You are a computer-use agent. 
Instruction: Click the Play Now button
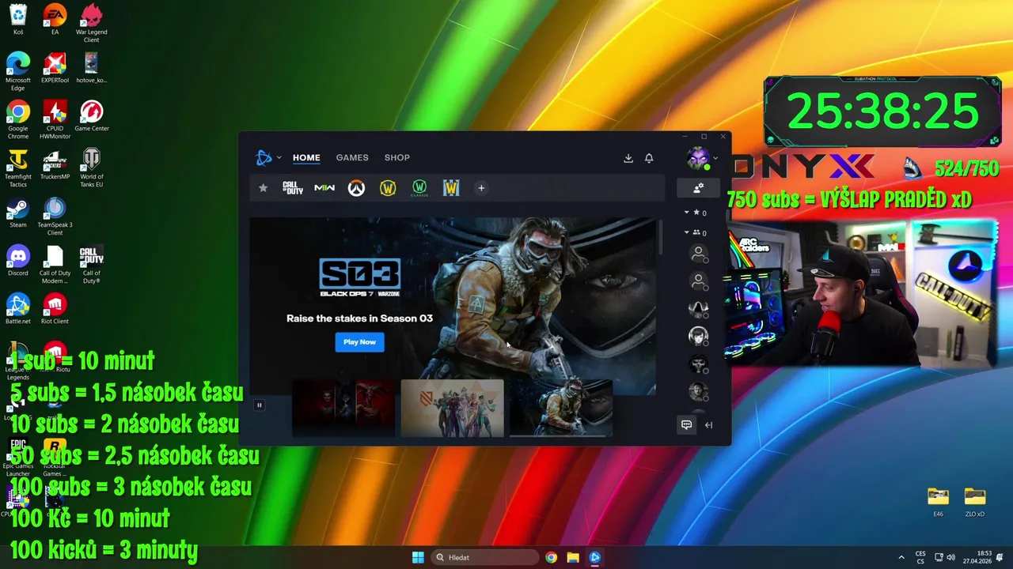359,342
